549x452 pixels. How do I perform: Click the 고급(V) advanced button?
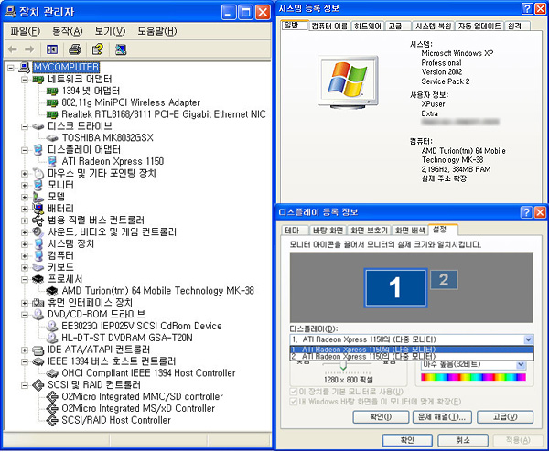[x=505, y=417]
